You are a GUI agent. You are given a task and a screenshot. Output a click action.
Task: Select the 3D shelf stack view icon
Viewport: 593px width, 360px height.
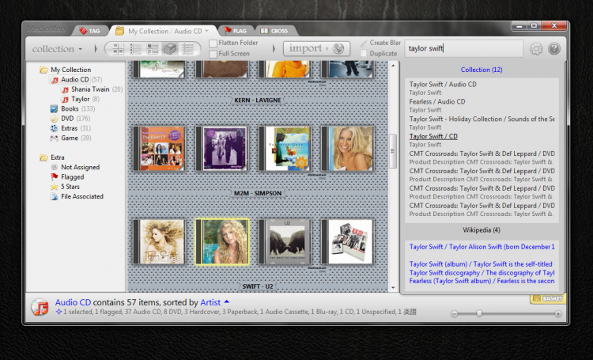(170, 48)
